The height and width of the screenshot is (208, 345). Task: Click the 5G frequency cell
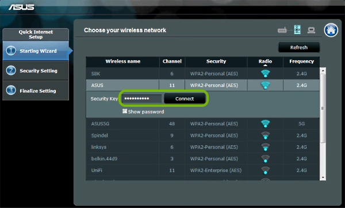(301, 124)
